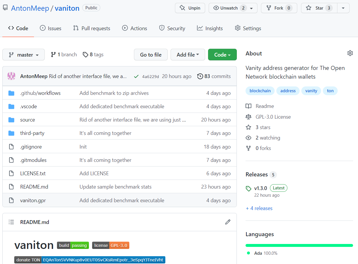Open the v1.3.0 release link
The height and width of the screenshot is (264, 358).
261,188
